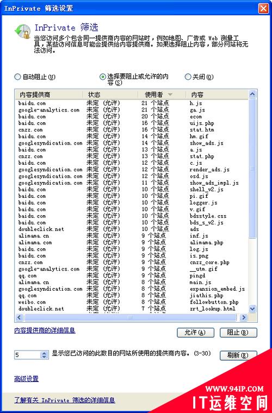The image size is (272, 413).
Task: Open 高级设置 link
Action: coord(26,379)
